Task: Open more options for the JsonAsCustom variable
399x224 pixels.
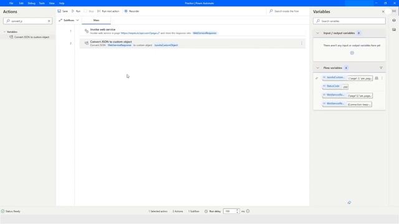Action: coord(382,78)
